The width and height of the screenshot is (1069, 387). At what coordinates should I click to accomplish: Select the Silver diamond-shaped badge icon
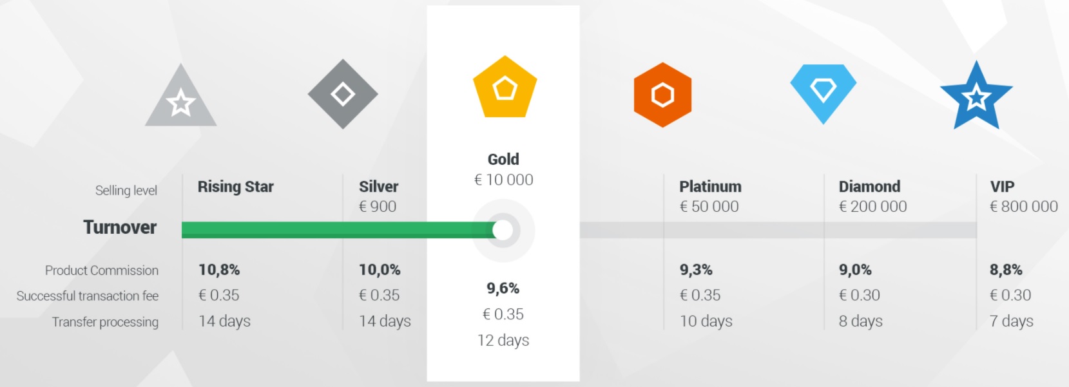(x=343, y=94)
